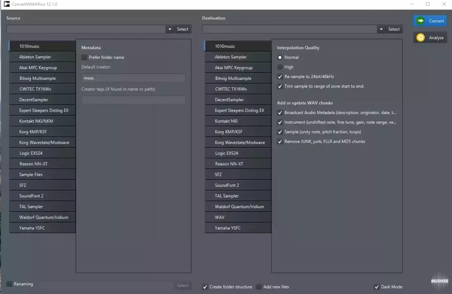Select Akai MPC Keygroup destination tab

[x=238, y=68]
